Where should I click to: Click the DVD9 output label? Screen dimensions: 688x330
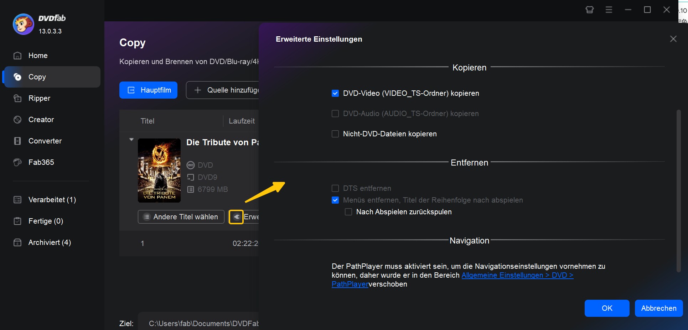click(207, 177)
